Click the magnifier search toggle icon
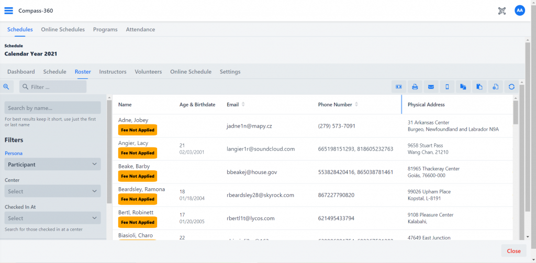Viewport: 536px width, 263px height. (x=6, y=87)
